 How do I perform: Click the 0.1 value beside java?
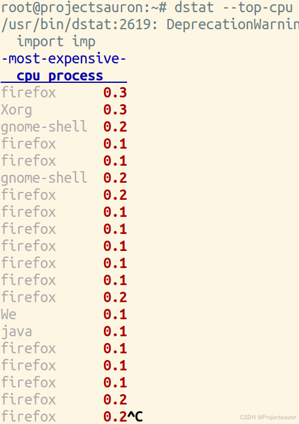click(x=115, y=331)
